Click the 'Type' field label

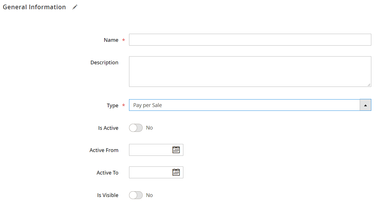pos(113,106)
